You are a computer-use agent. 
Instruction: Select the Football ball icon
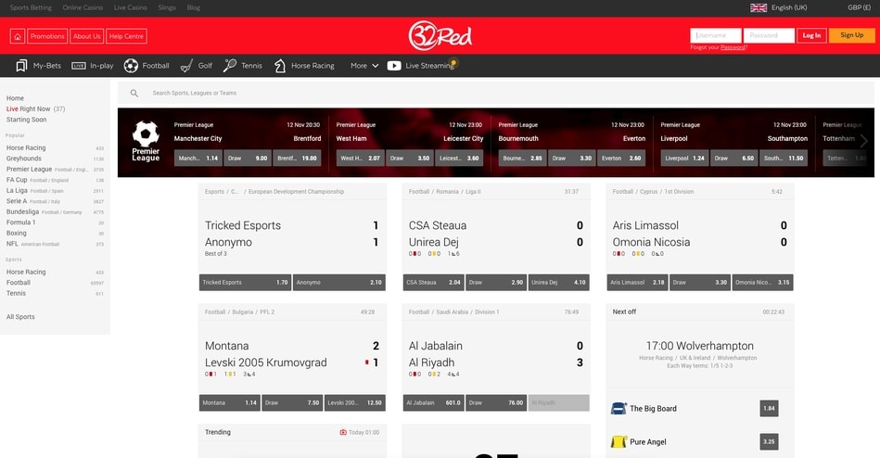pos(131,66)
